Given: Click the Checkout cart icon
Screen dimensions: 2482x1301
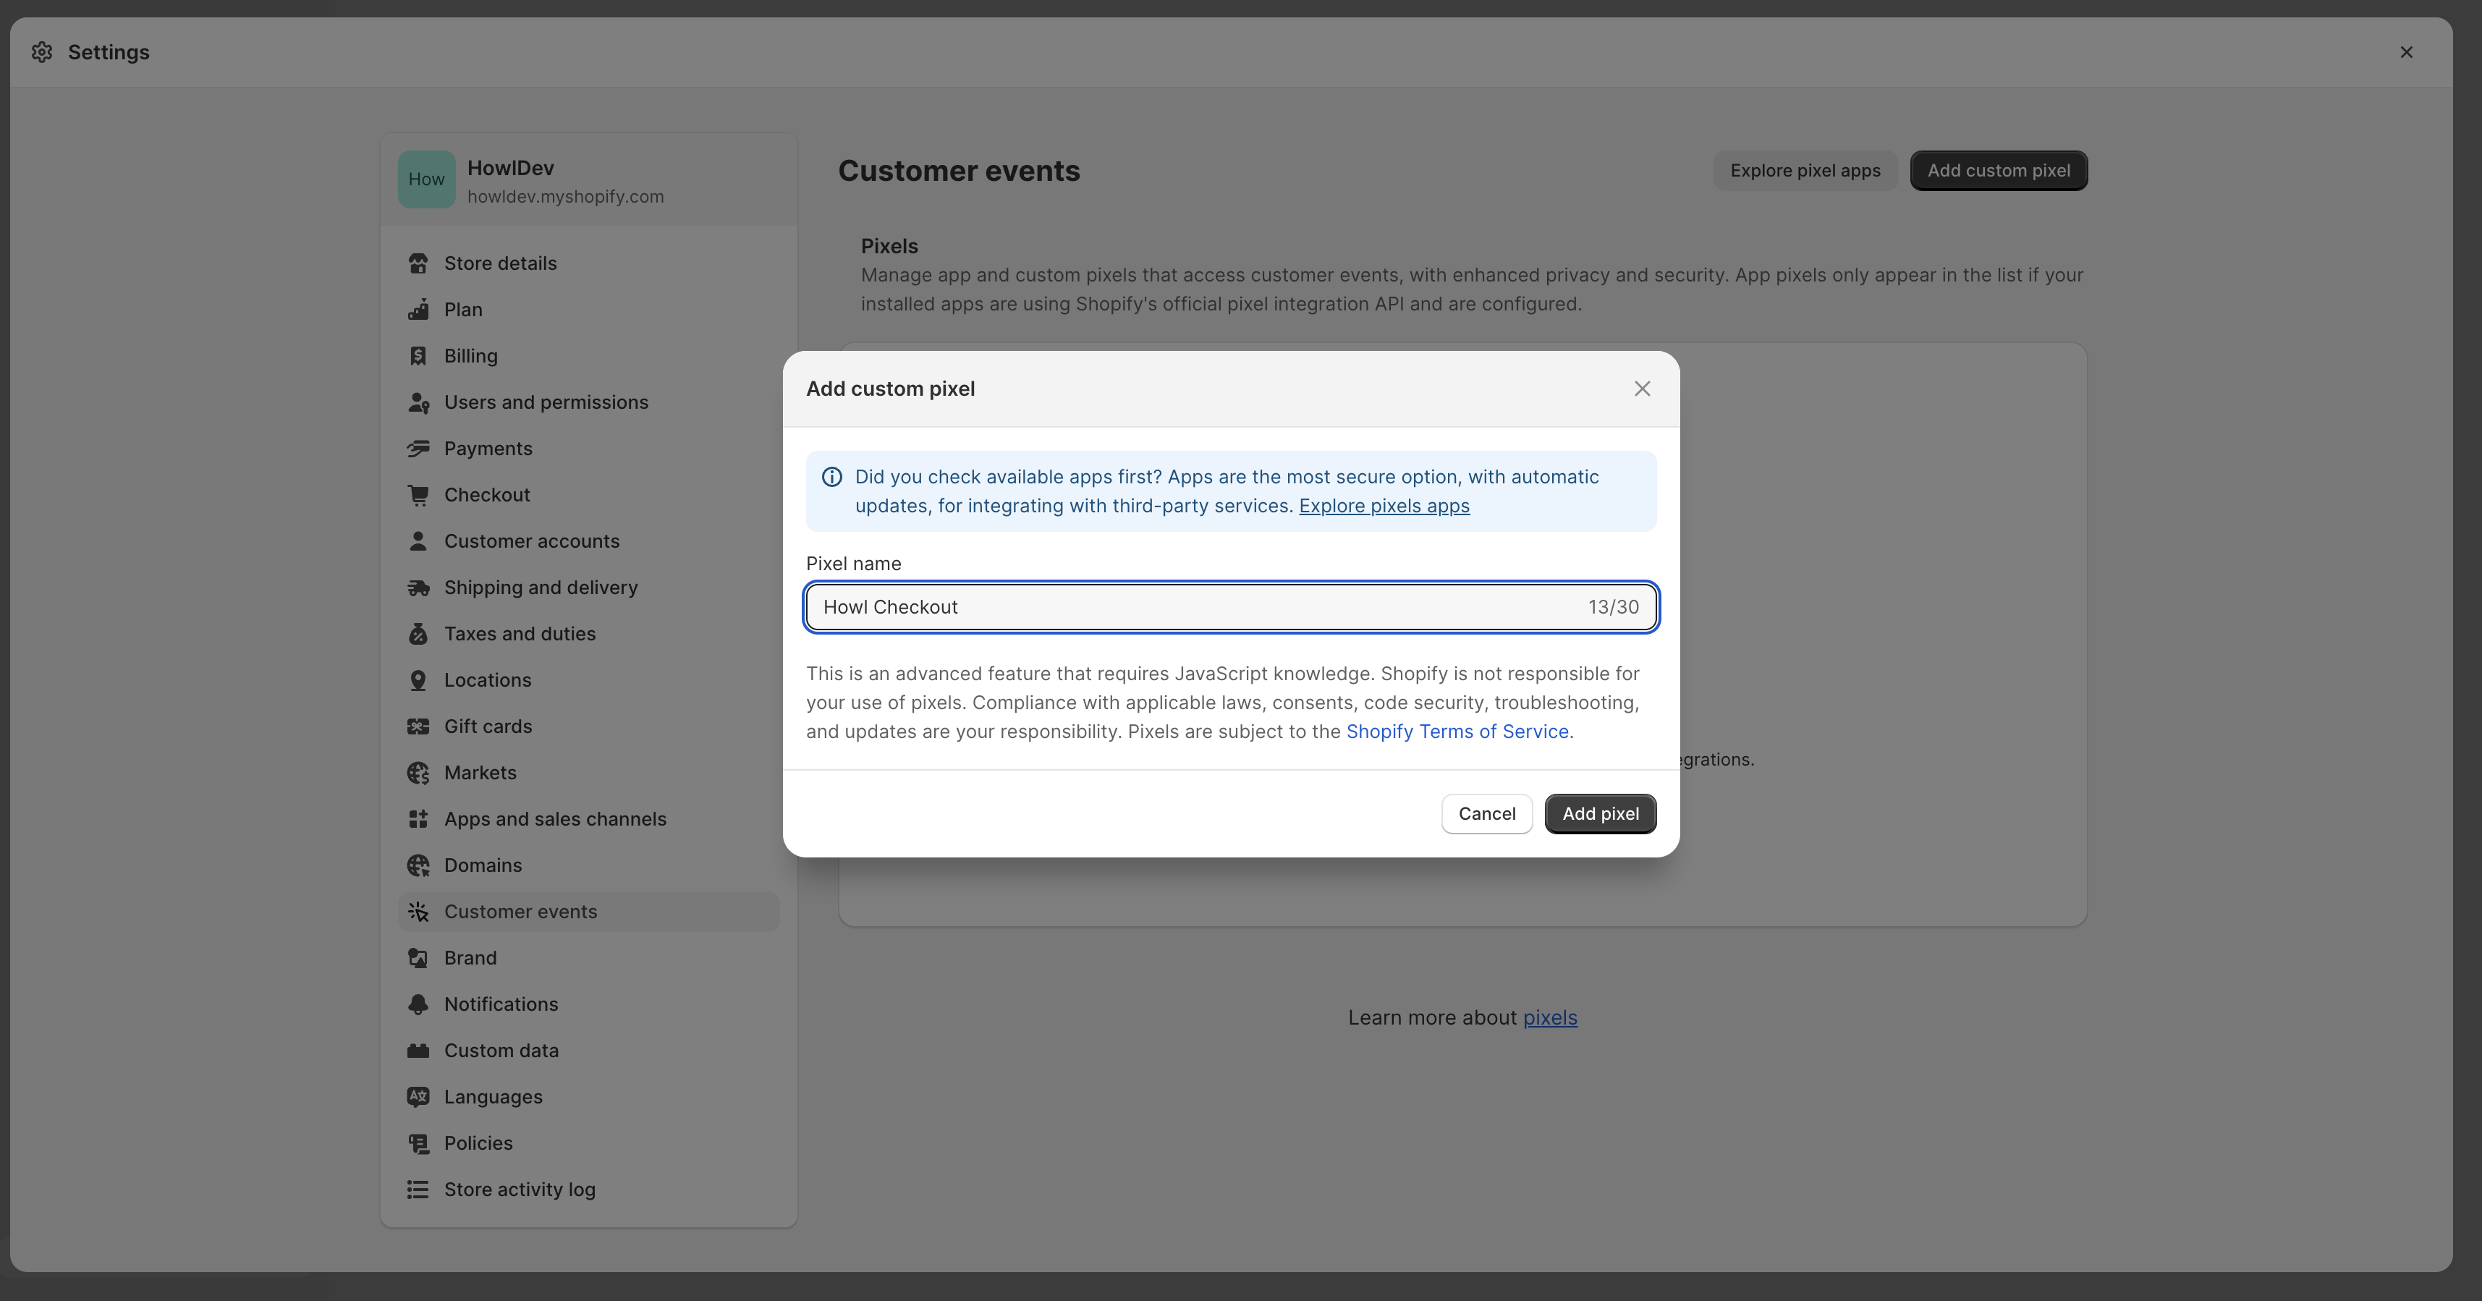Looking at the screenshot, I should (418, 494).
